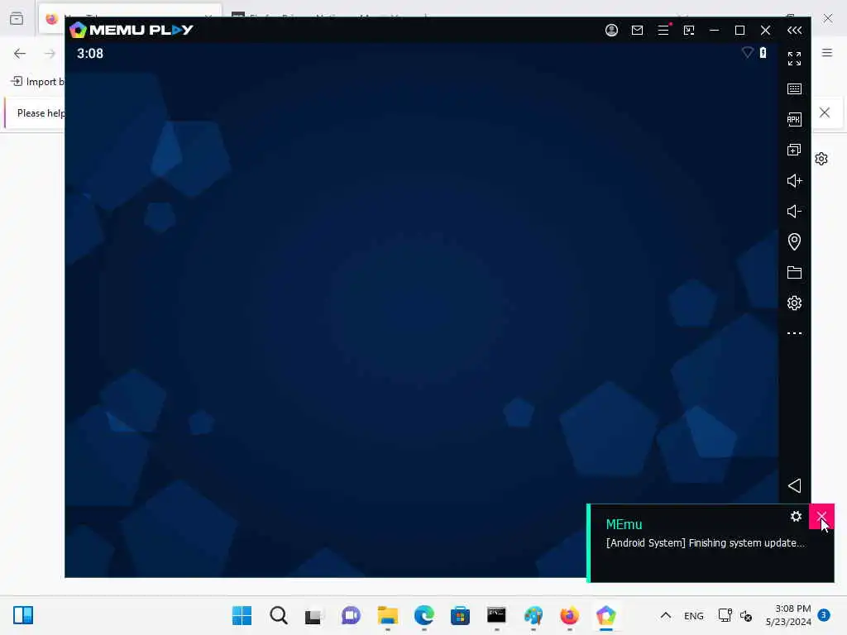
Task: Expand the hidden system tray icons
Action: click(x=666, y=615)
